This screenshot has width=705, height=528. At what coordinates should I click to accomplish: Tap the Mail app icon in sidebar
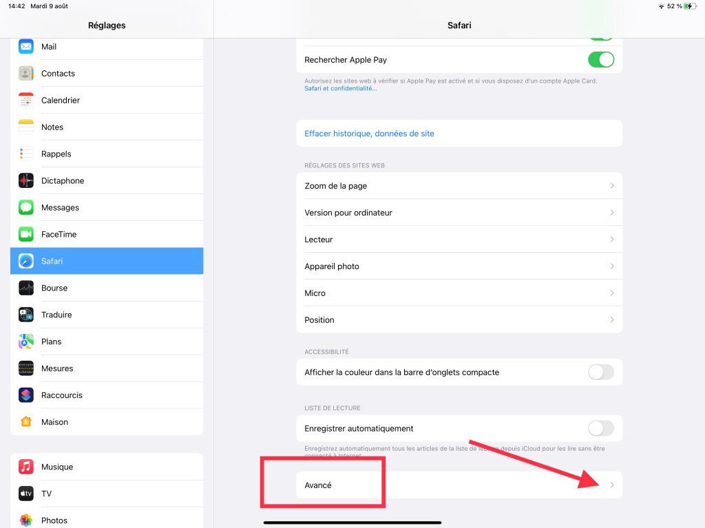tap(26, 47)
